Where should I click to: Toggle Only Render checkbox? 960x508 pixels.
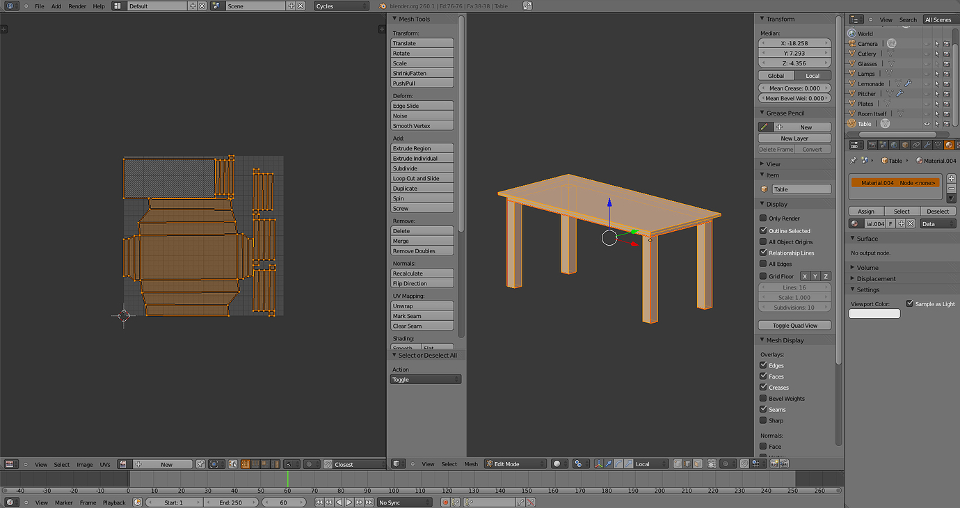[763, 219]
